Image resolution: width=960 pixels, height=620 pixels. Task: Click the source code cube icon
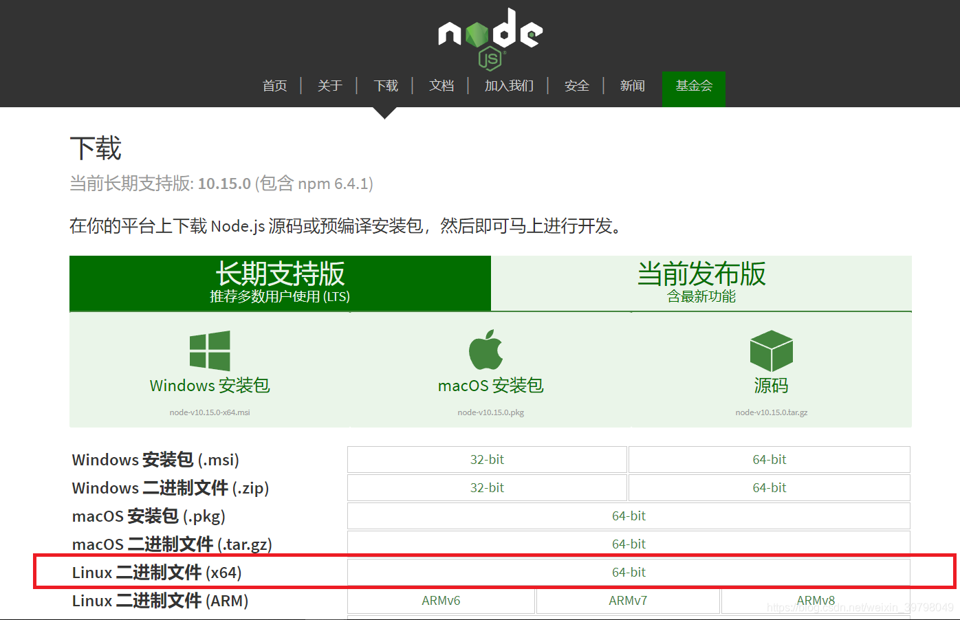tap(772, 351)
